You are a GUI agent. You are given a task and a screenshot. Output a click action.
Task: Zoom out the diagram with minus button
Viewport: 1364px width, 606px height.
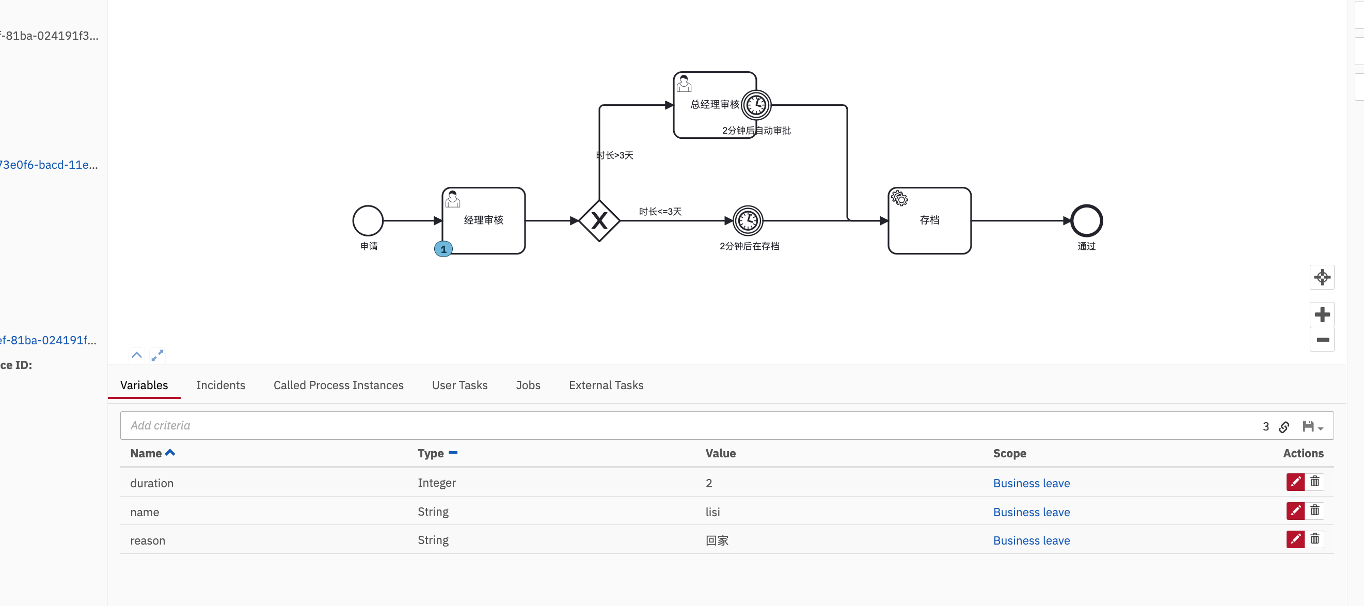click(x=1322, y=340)
